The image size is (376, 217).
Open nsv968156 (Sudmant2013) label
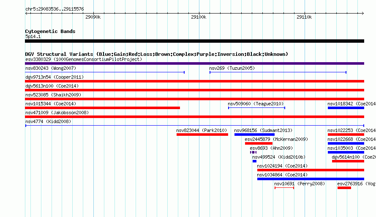[263, 130]
